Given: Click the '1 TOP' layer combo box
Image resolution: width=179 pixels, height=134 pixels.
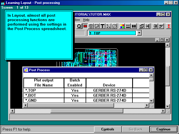Looking at the screenshot, I should [x=112, y=33].
